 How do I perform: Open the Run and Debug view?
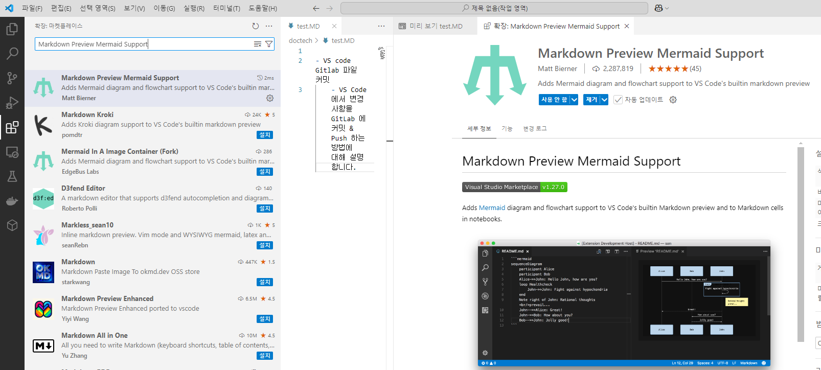pos(12,102)
